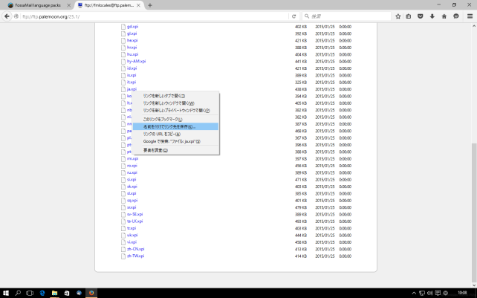Open the gl.xpi file link
477x298 pixels.
pos(132,33)
